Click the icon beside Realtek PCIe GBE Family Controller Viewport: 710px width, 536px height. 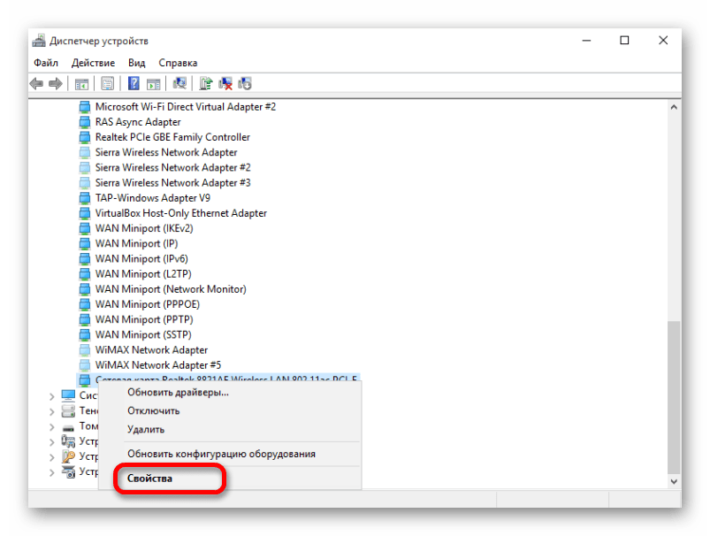pos(85,137)
